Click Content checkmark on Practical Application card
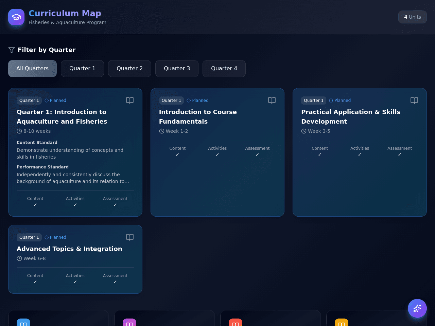This screenshot has height=326, width=435. pos(320,155)
